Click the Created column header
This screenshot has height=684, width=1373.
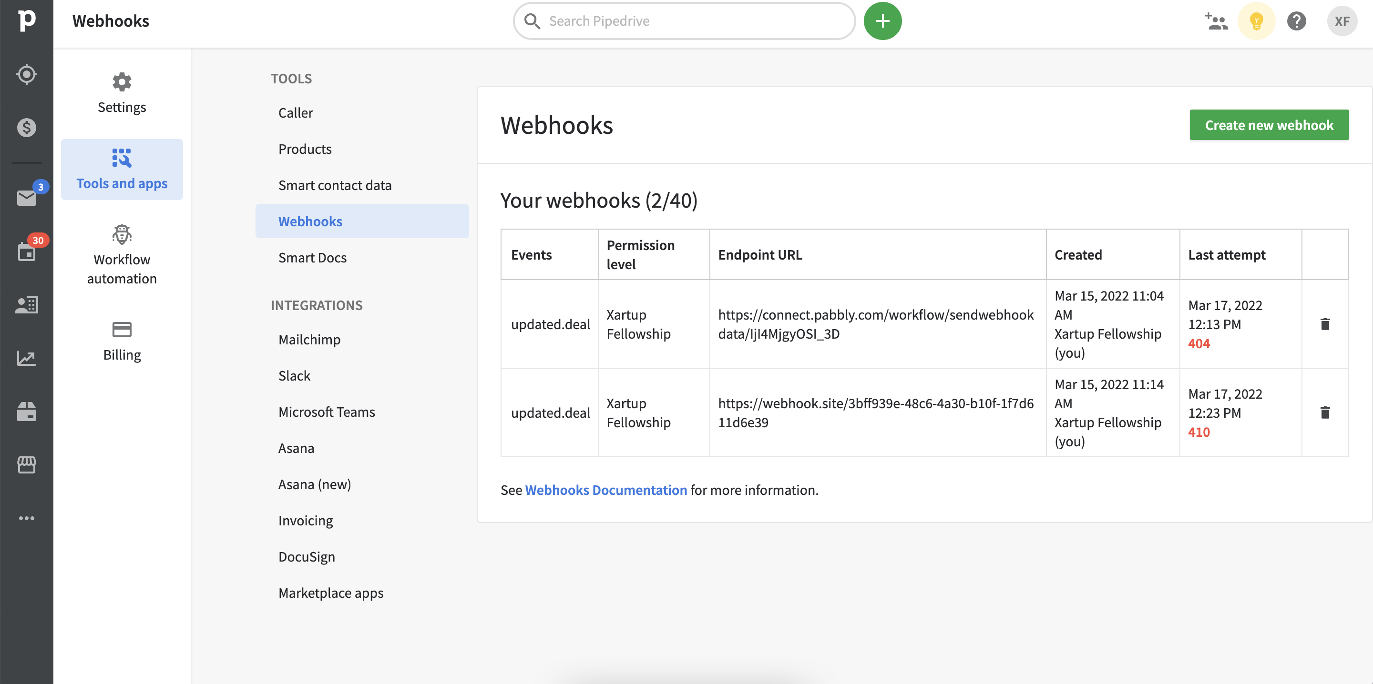[x=1078, y=255]
